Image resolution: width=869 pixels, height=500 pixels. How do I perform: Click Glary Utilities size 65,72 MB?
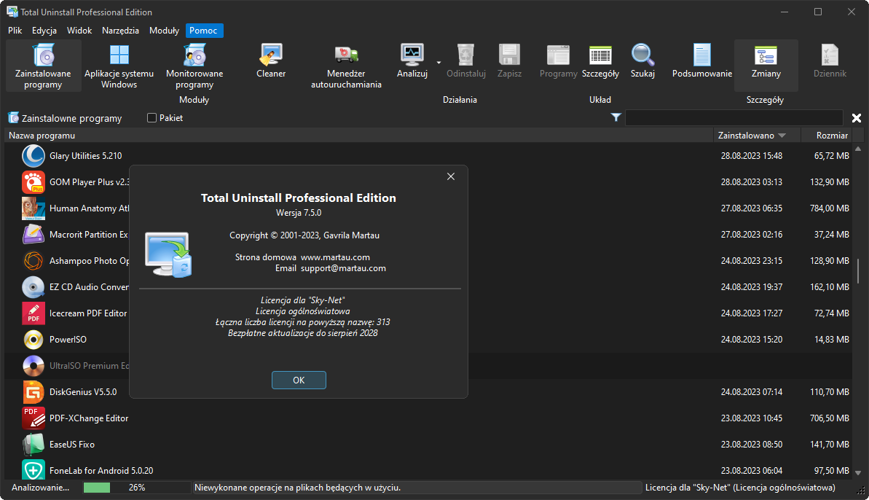tap(831, 156)
